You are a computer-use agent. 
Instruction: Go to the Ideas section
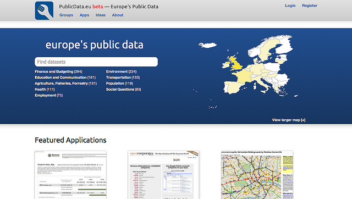click(100, 15)
